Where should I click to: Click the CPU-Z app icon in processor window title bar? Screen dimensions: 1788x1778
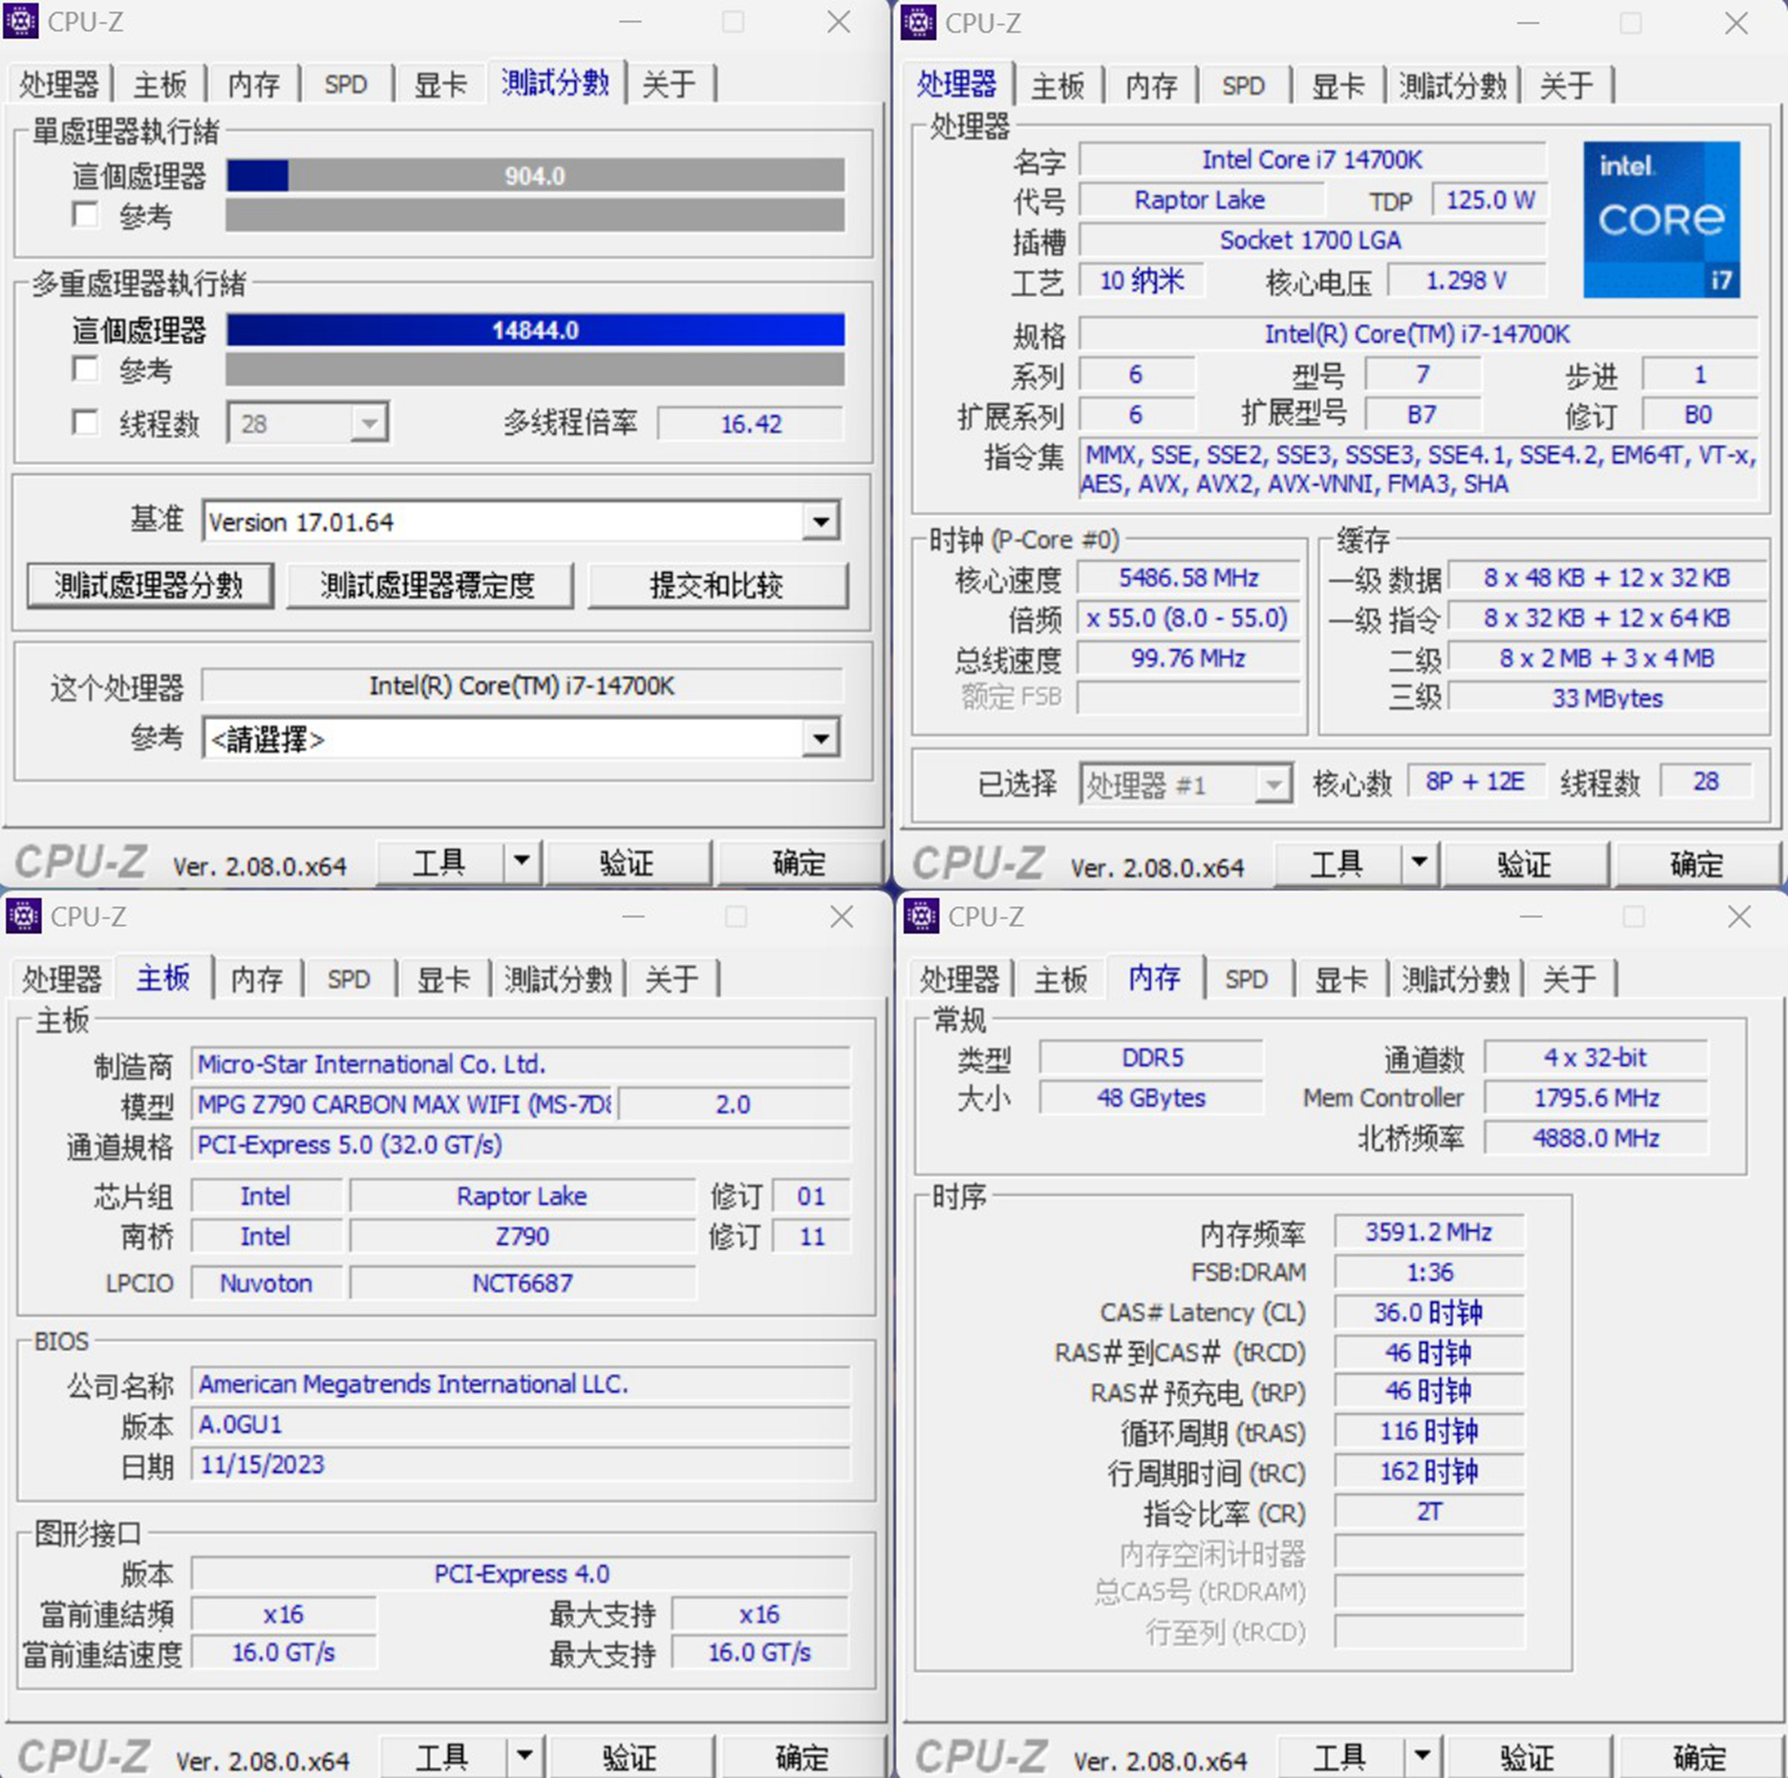pos(918,21)
